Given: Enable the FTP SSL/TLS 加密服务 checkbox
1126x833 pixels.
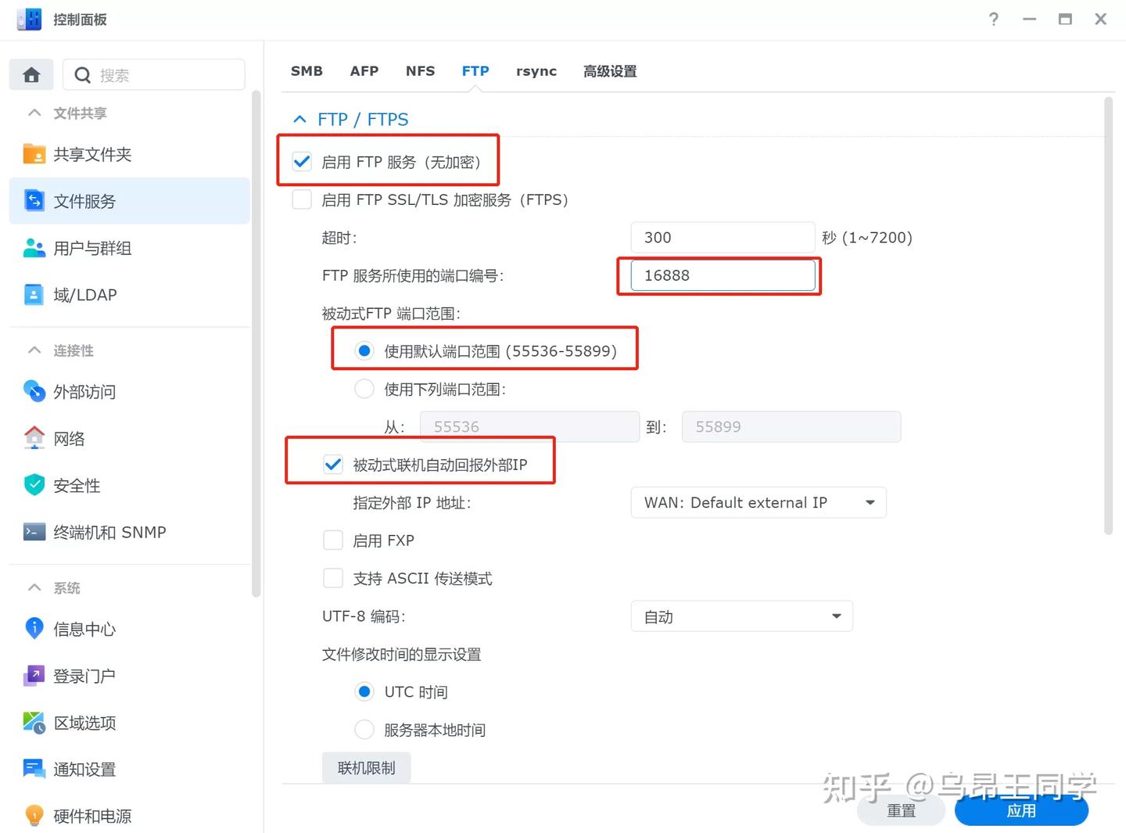Looking at the screenshot, I should (302, 199).
